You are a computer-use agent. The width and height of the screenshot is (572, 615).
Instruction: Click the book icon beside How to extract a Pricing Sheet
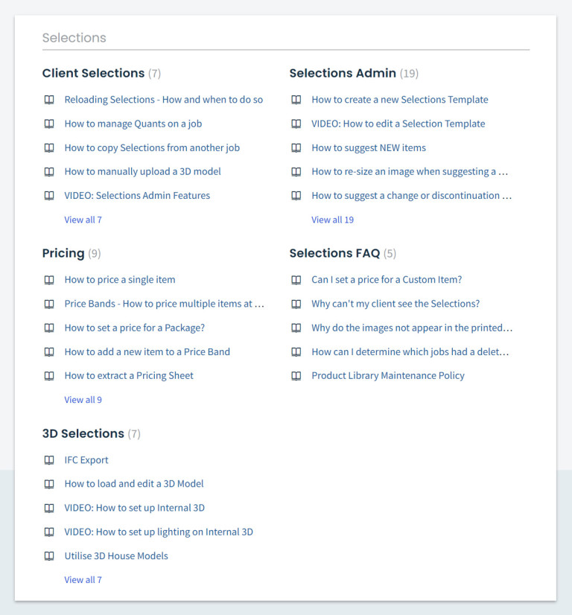[x=49, y=375]
